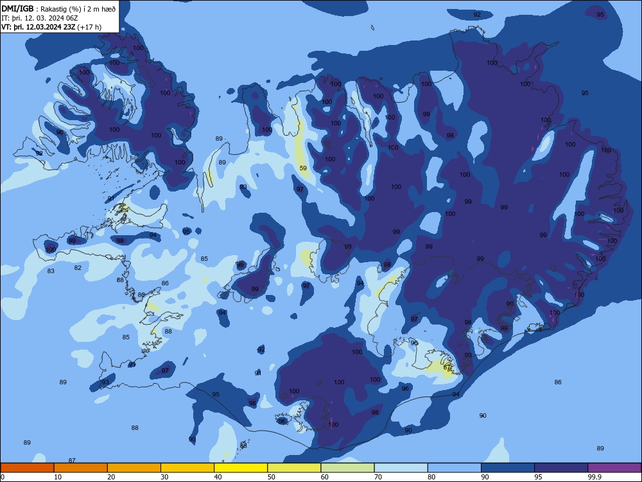642x482 pixels.
Task: Pick the 50–60 pale yellow legend swatch
Action: (x=294, y=468)
